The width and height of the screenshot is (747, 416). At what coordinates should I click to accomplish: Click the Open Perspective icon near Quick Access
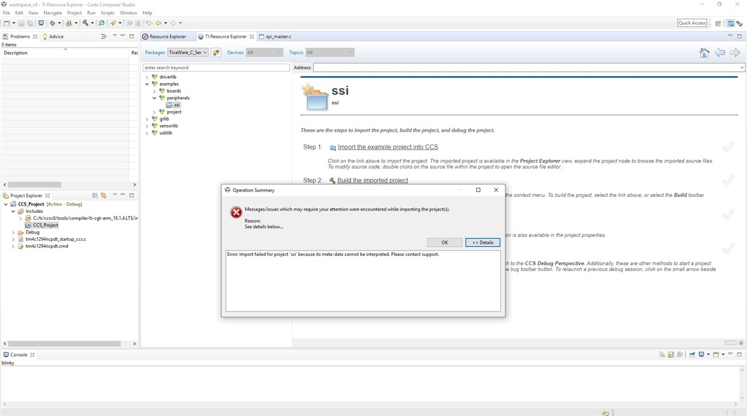coord(718,23)
